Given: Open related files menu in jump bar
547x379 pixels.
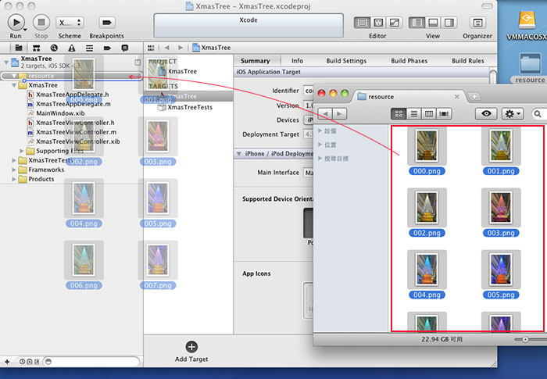Looking at the screenshot, I should coord(151,48).
